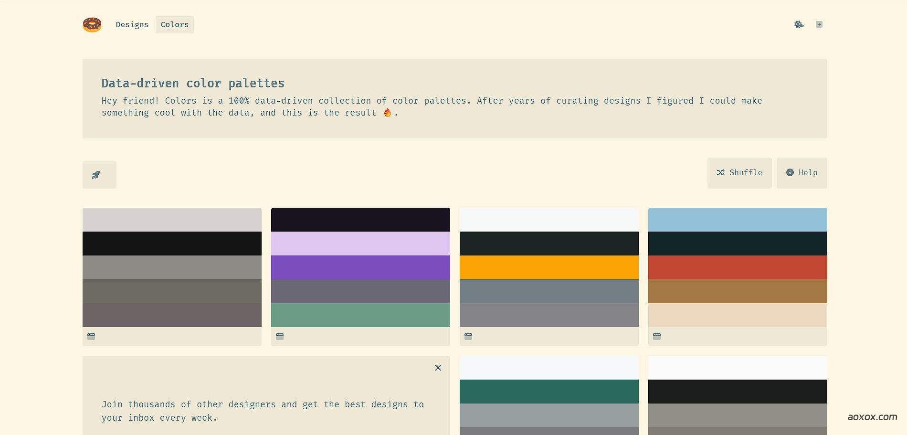Open the browser icon under the purple palette

279,336
